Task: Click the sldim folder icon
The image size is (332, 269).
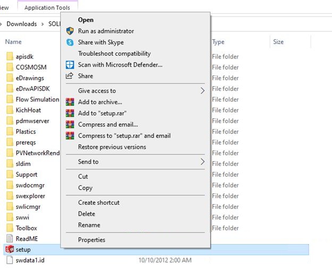Action: tap(10, 164)
